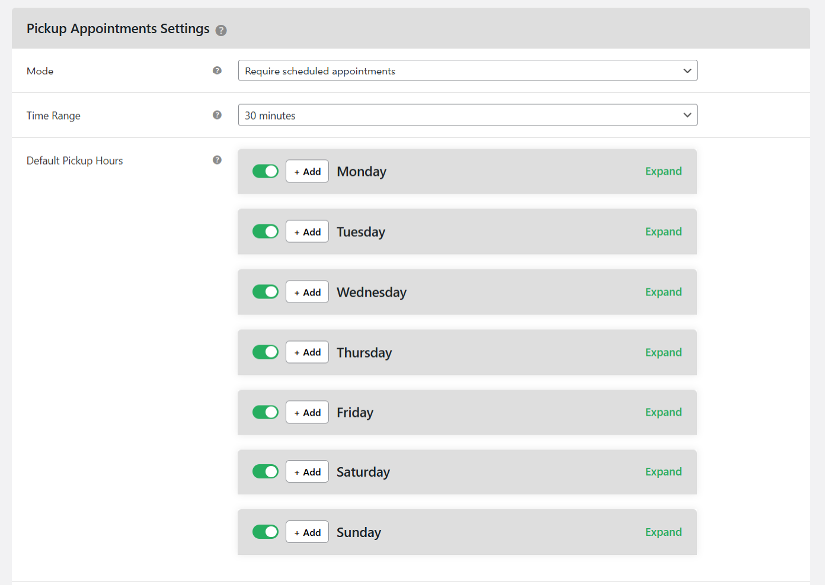Toggle Tuesday pickup availability off
This screenshot has width=825, height=585.
tap(265, 231)
